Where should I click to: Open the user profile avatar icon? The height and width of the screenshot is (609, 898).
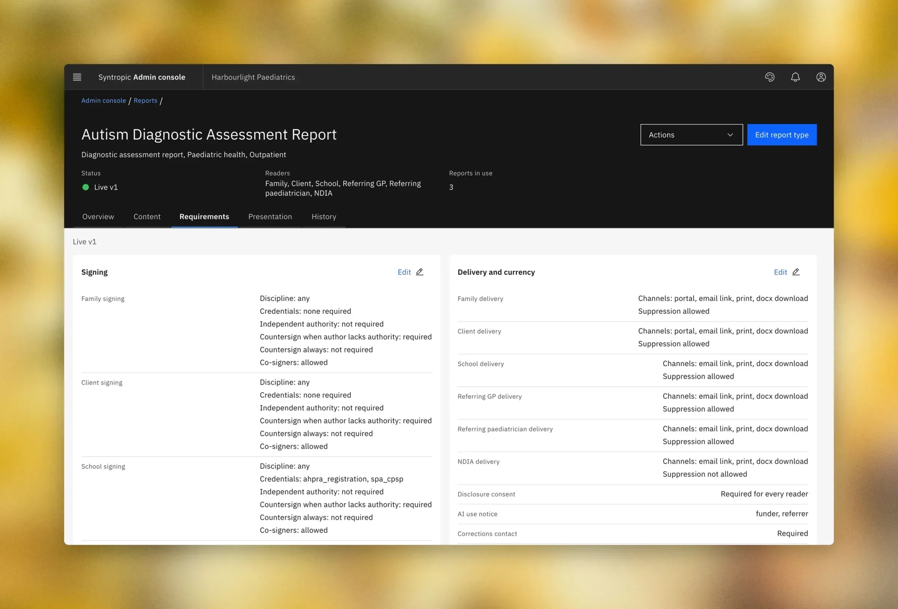[x=821, y=77]
